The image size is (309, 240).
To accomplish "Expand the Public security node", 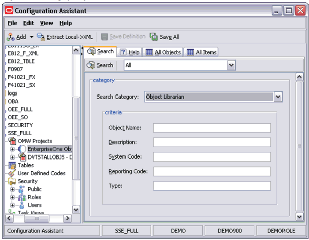I will [12, 189].
